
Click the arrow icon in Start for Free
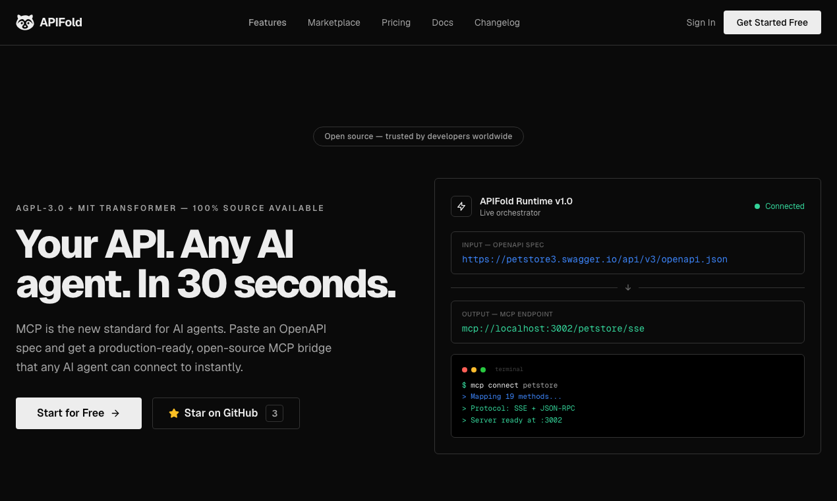(x=115, y=413)
